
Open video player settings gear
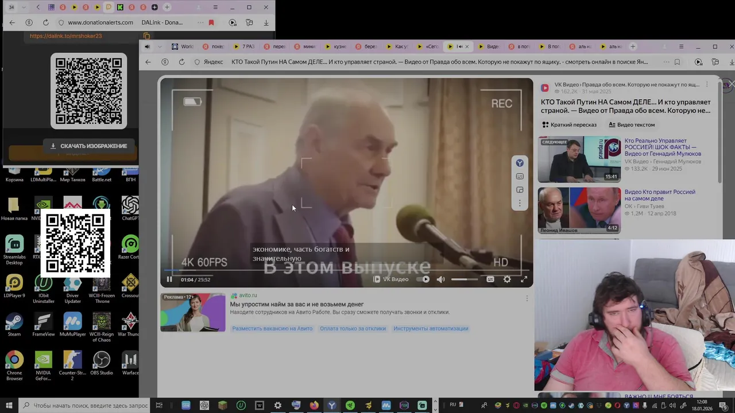507,279
